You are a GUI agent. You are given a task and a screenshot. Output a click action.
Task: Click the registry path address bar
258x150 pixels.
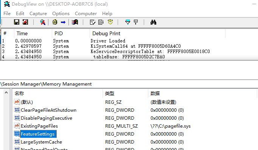pyautogui.click(x=129, y=84)
